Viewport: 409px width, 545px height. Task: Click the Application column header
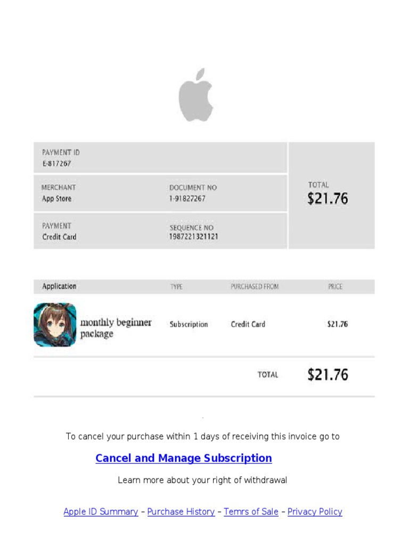59,286
